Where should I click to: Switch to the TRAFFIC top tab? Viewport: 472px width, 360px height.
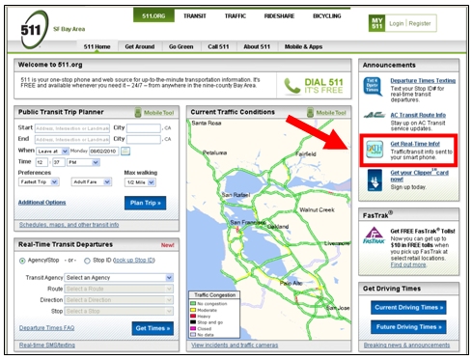(x=236, y=15)
